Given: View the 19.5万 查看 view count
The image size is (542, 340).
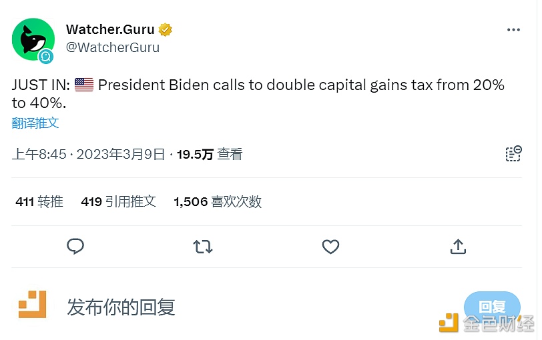Looking at the screenshot, I should (x=210, y=155).
